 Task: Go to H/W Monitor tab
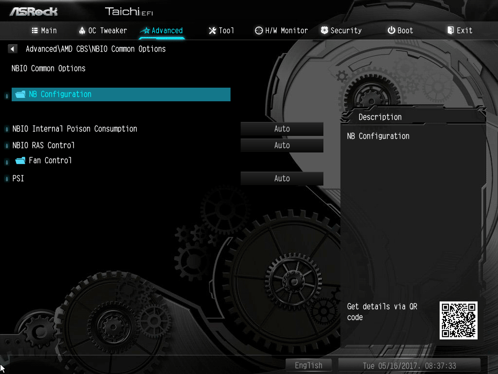(282, 31)
